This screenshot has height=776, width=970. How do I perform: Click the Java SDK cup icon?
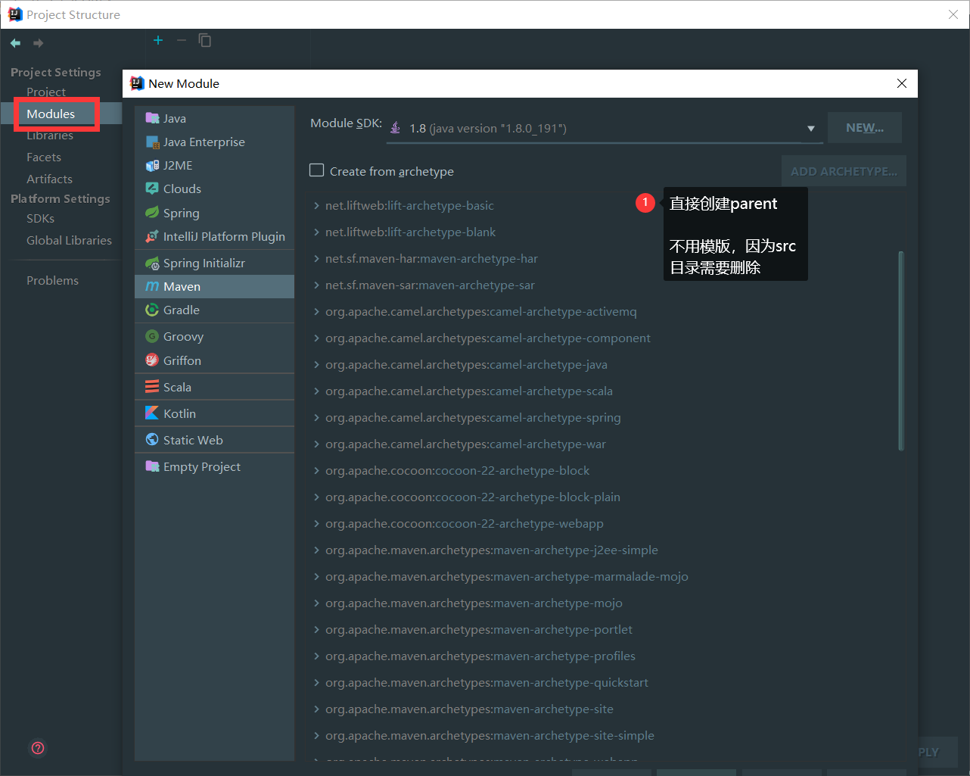point(395,128)
